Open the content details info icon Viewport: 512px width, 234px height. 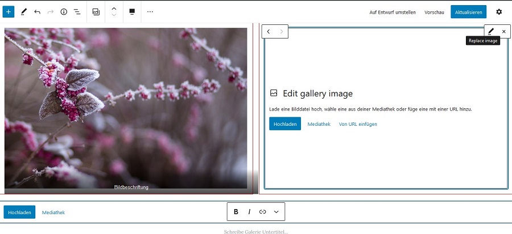64,12
